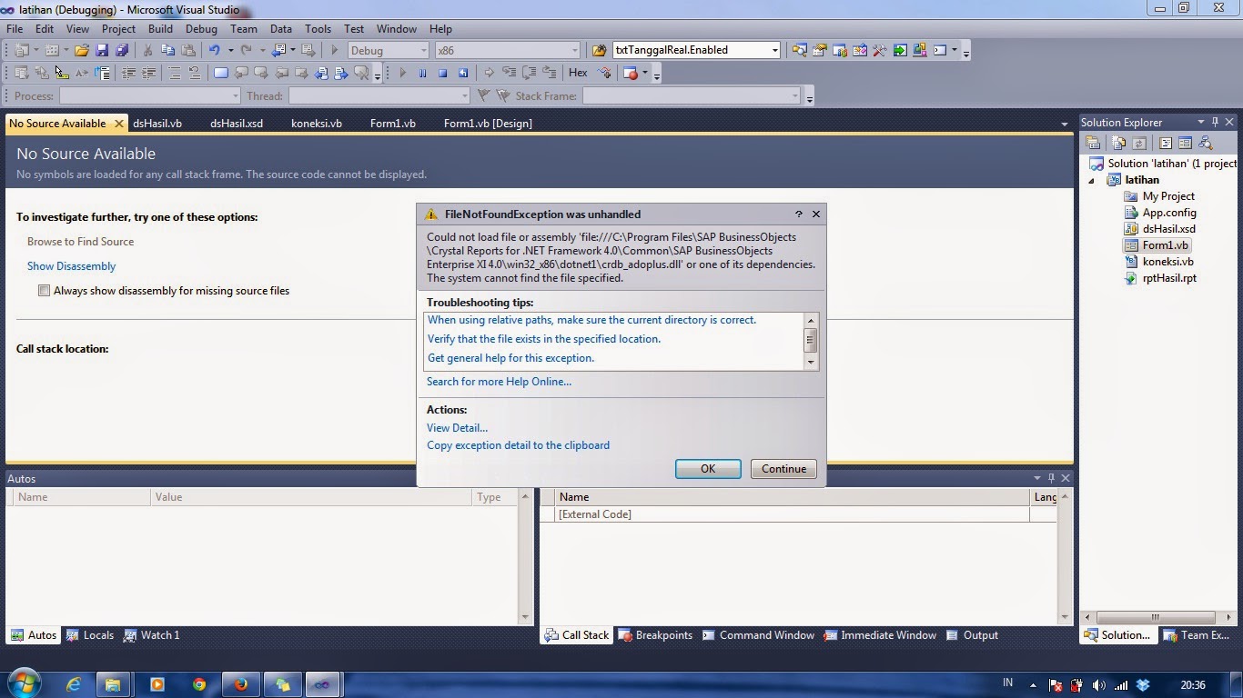Click the Paste toolbar icon
This screenshot has width=1243, height=698.
189,50
